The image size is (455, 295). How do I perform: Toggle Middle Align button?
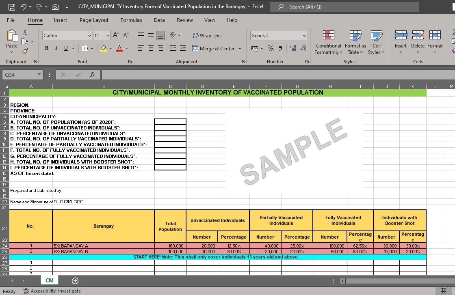pyautogui.click(x=151, y=35)
